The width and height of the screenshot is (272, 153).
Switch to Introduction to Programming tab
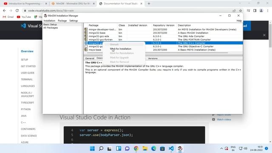click(25, 3)
